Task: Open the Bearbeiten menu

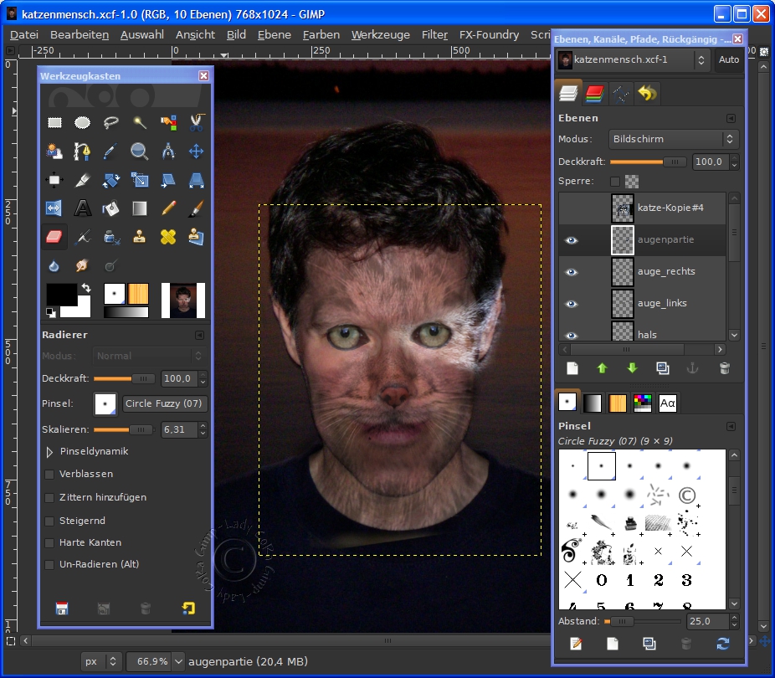Action: [80, 34]
